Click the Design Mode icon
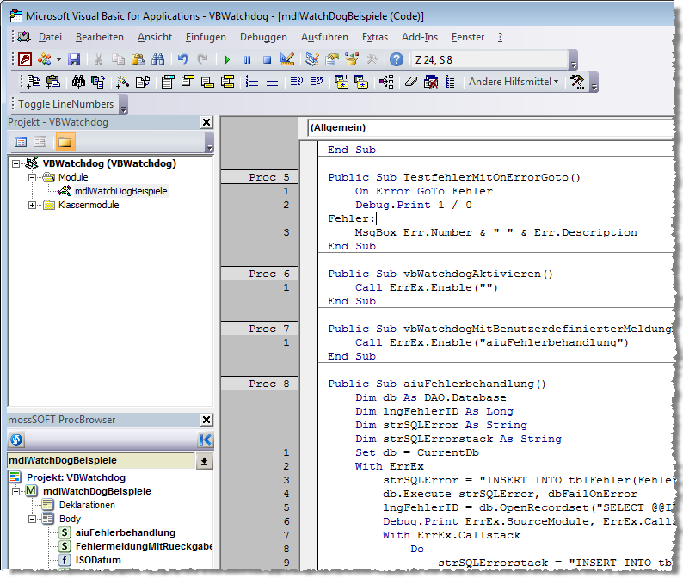 (x=287, y=59)
